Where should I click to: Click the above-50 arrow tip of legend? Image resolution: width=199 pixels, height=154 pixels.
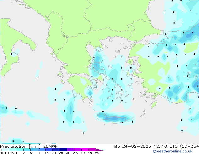pos(99,150)
